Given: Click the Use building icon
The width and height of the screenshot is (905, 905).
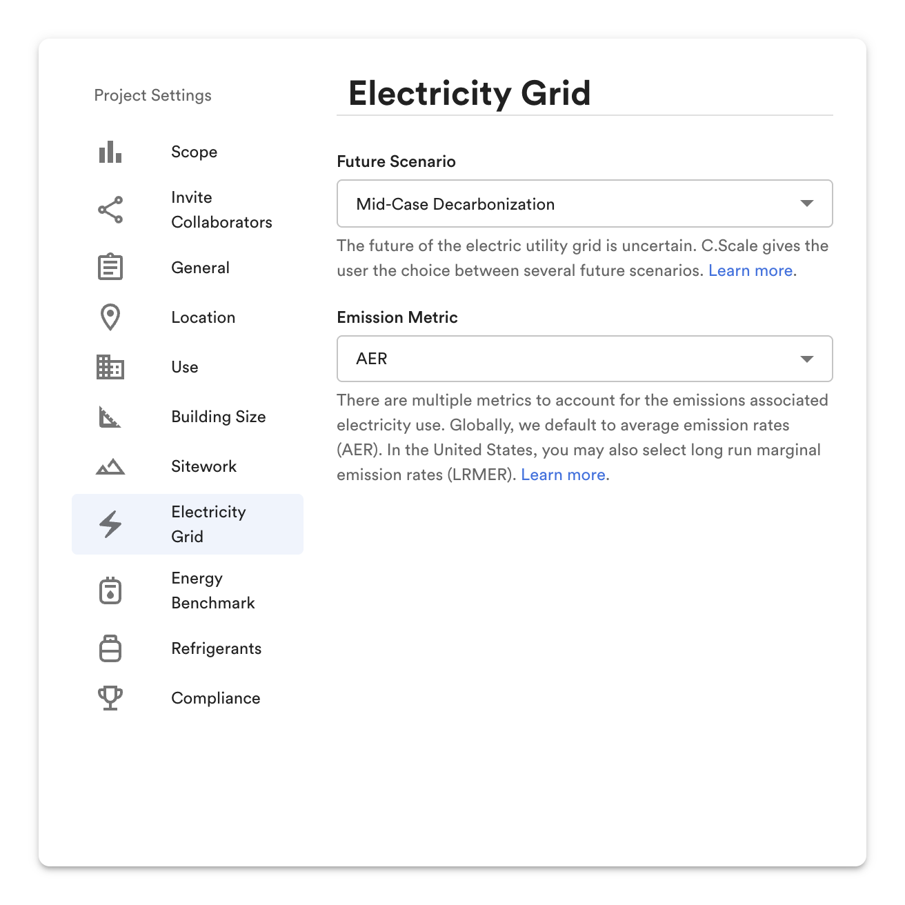Looking at the screenshot, I should 110,367.
